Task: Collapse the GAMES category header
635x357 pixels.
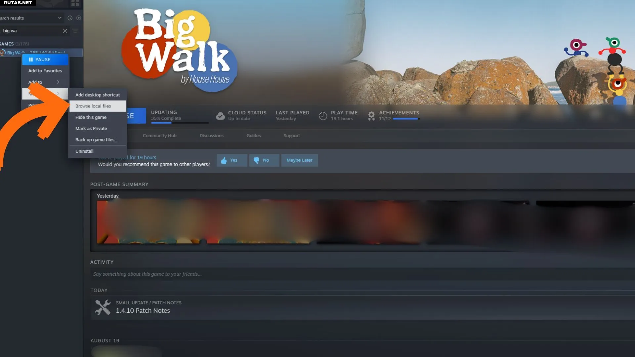Action: click(x=15, y=44)
